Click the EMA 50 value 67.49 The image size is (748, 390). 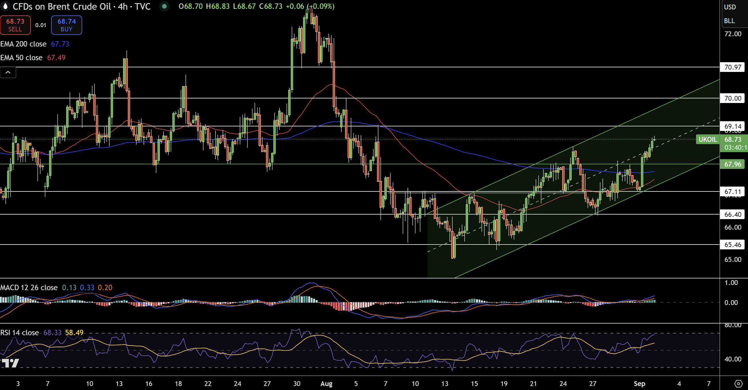point(56,57)
